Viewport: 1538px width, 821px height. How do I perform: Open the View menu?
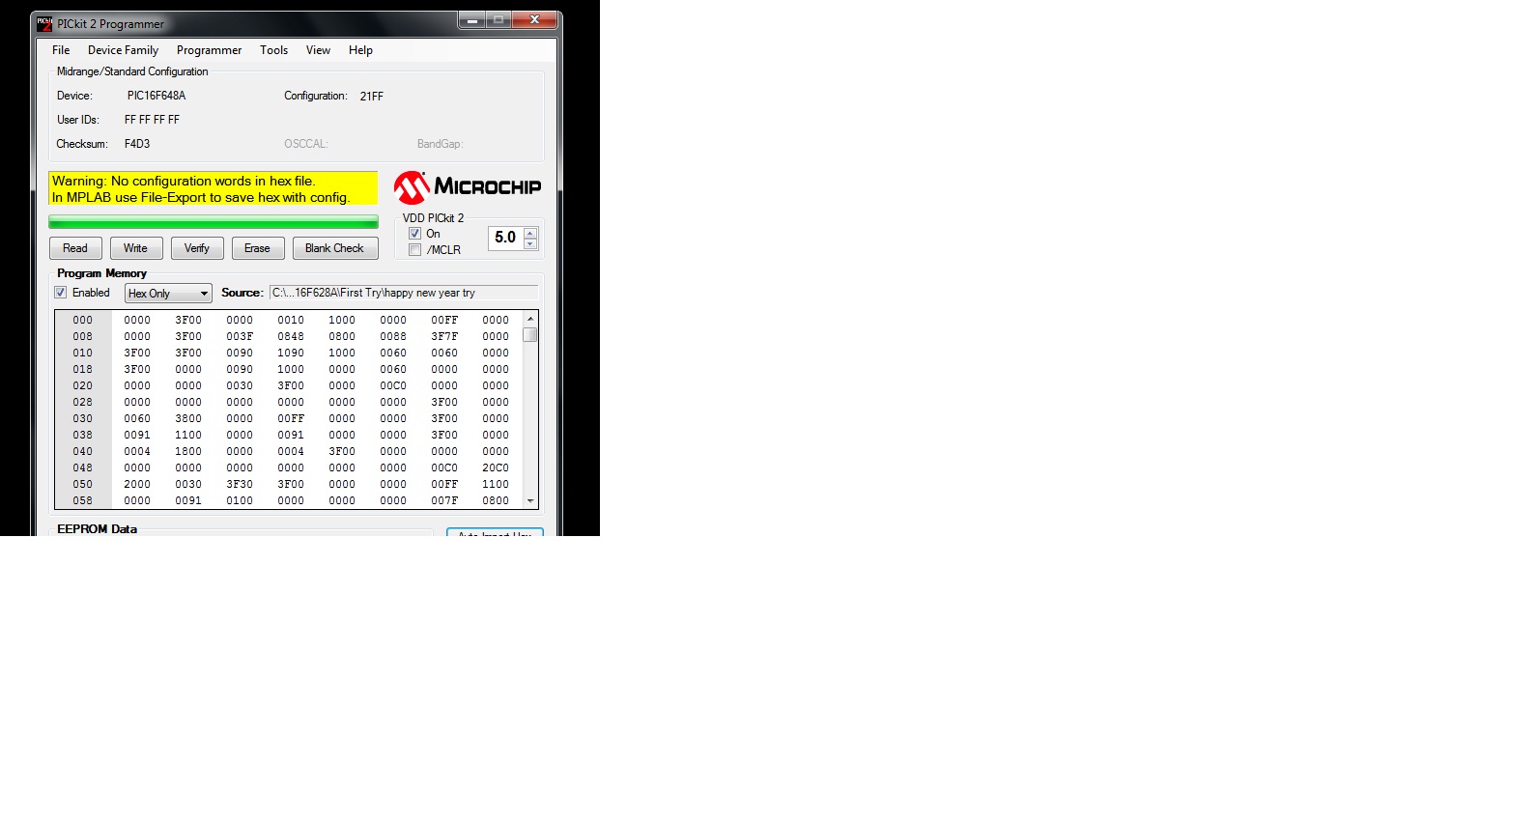coord(318,50)
